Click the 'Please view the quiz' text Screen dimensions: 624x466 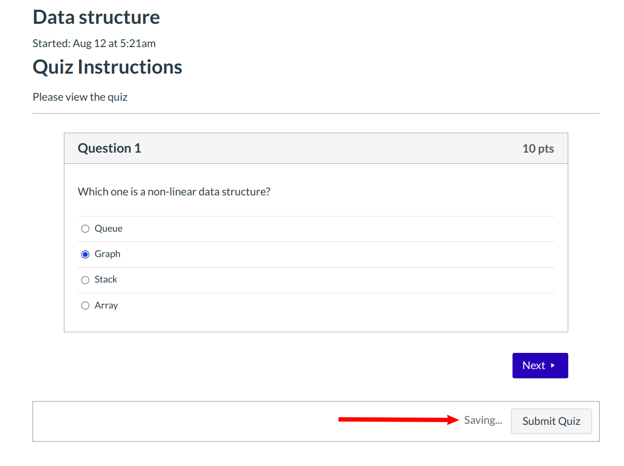click(80, 97)
